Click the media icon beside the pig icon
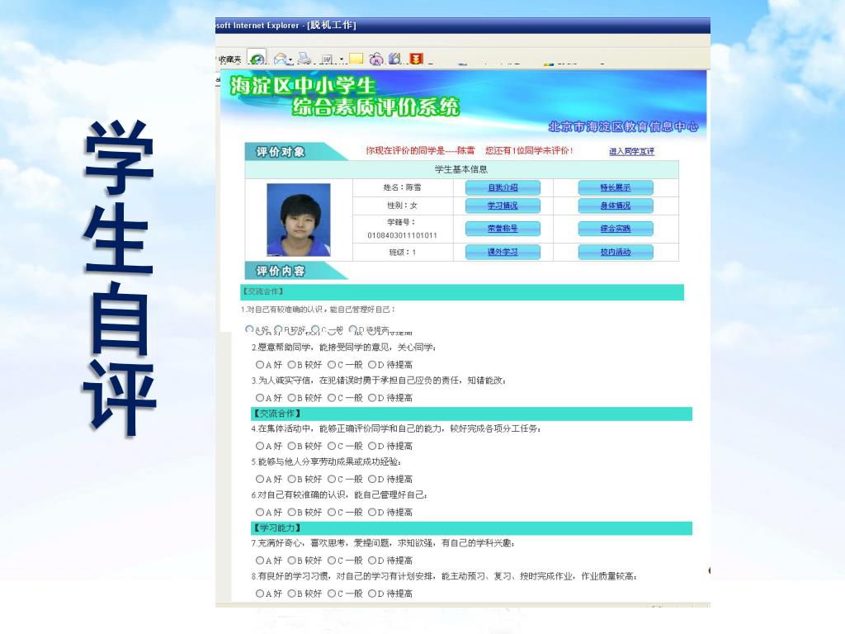This screenshot has width=845, height=634. 395,59
